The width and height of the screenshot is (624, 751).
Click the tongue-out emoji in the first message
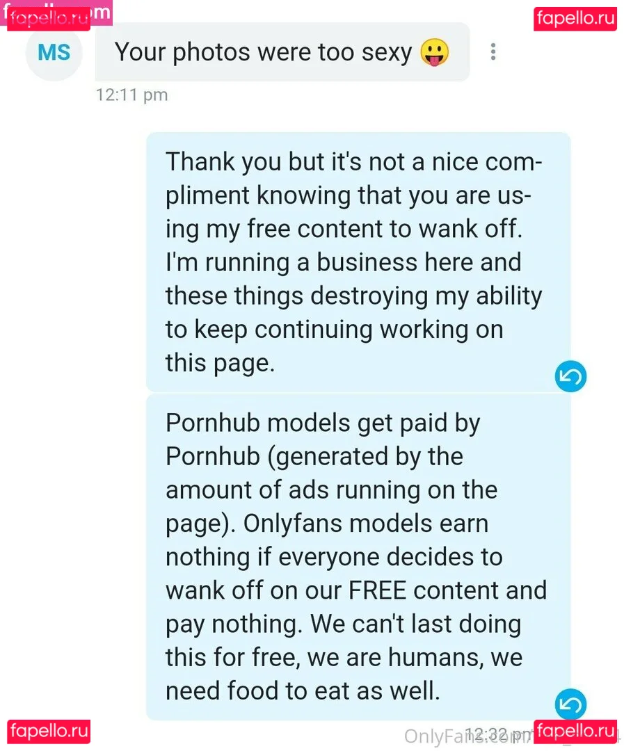(435, 52)
